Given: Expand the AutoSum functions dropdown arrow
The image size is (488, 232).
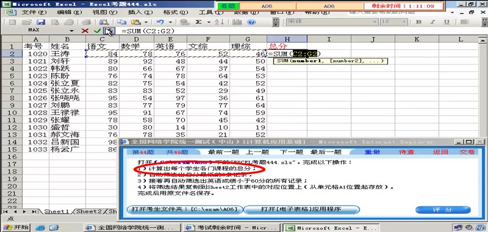Looking at the screenshot, I should [209, 22].
